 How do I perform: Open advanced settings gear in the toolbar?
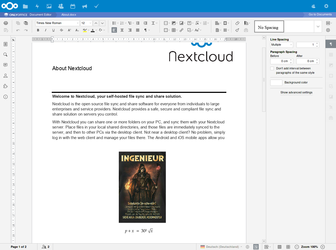click(x=328, y=30)
